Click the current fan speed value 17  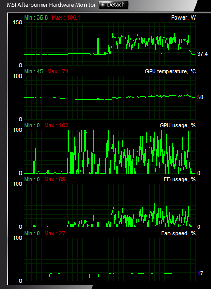click(200, 273)
